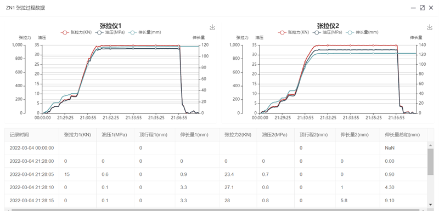This screenshot has width=439, height=211.
Task: Toggle 油压(MPa) series in 张拉仪2 legend
Action: click(x=327, y=32)
